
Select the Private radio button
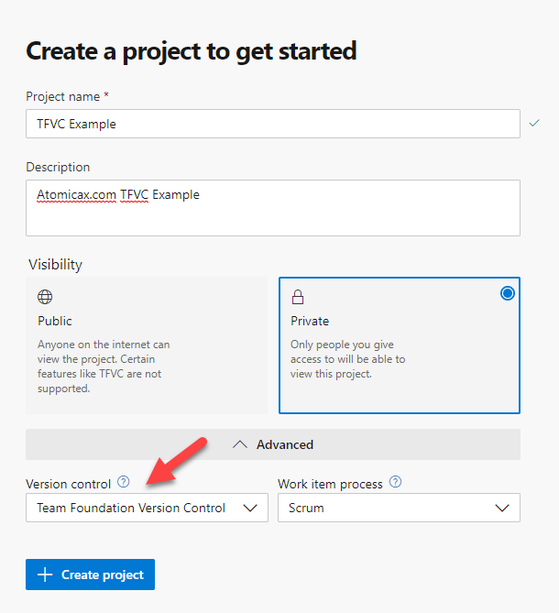click(508, 293)
